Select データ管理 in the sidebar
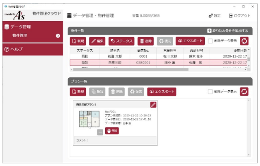The width and height of the screenshot is (260, 166). (32, 27)
